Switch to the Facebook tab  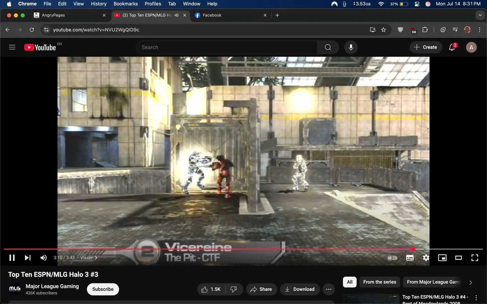[212, 15]
